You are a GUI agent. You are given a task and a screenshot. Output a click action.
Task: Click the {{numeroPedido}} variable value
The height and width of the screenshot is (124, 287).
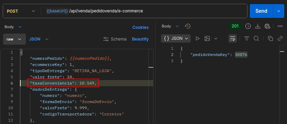tap(90, 59)
